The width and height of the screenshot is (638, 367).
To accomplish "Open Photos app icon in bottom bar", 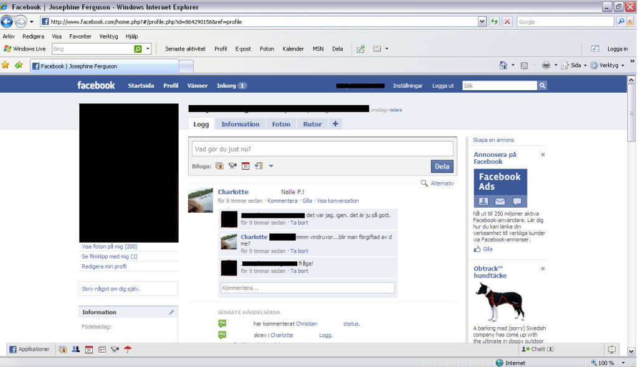I will [x=63, y=349].
